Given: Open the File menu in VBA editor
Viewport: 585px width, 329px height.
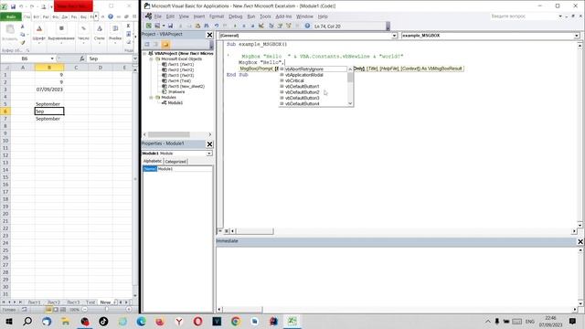Looking at the screenshot, I should (157, 16).
